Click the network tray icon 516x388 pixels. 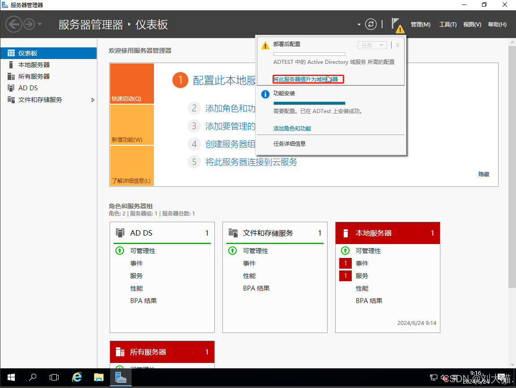[x=433, y=377]
